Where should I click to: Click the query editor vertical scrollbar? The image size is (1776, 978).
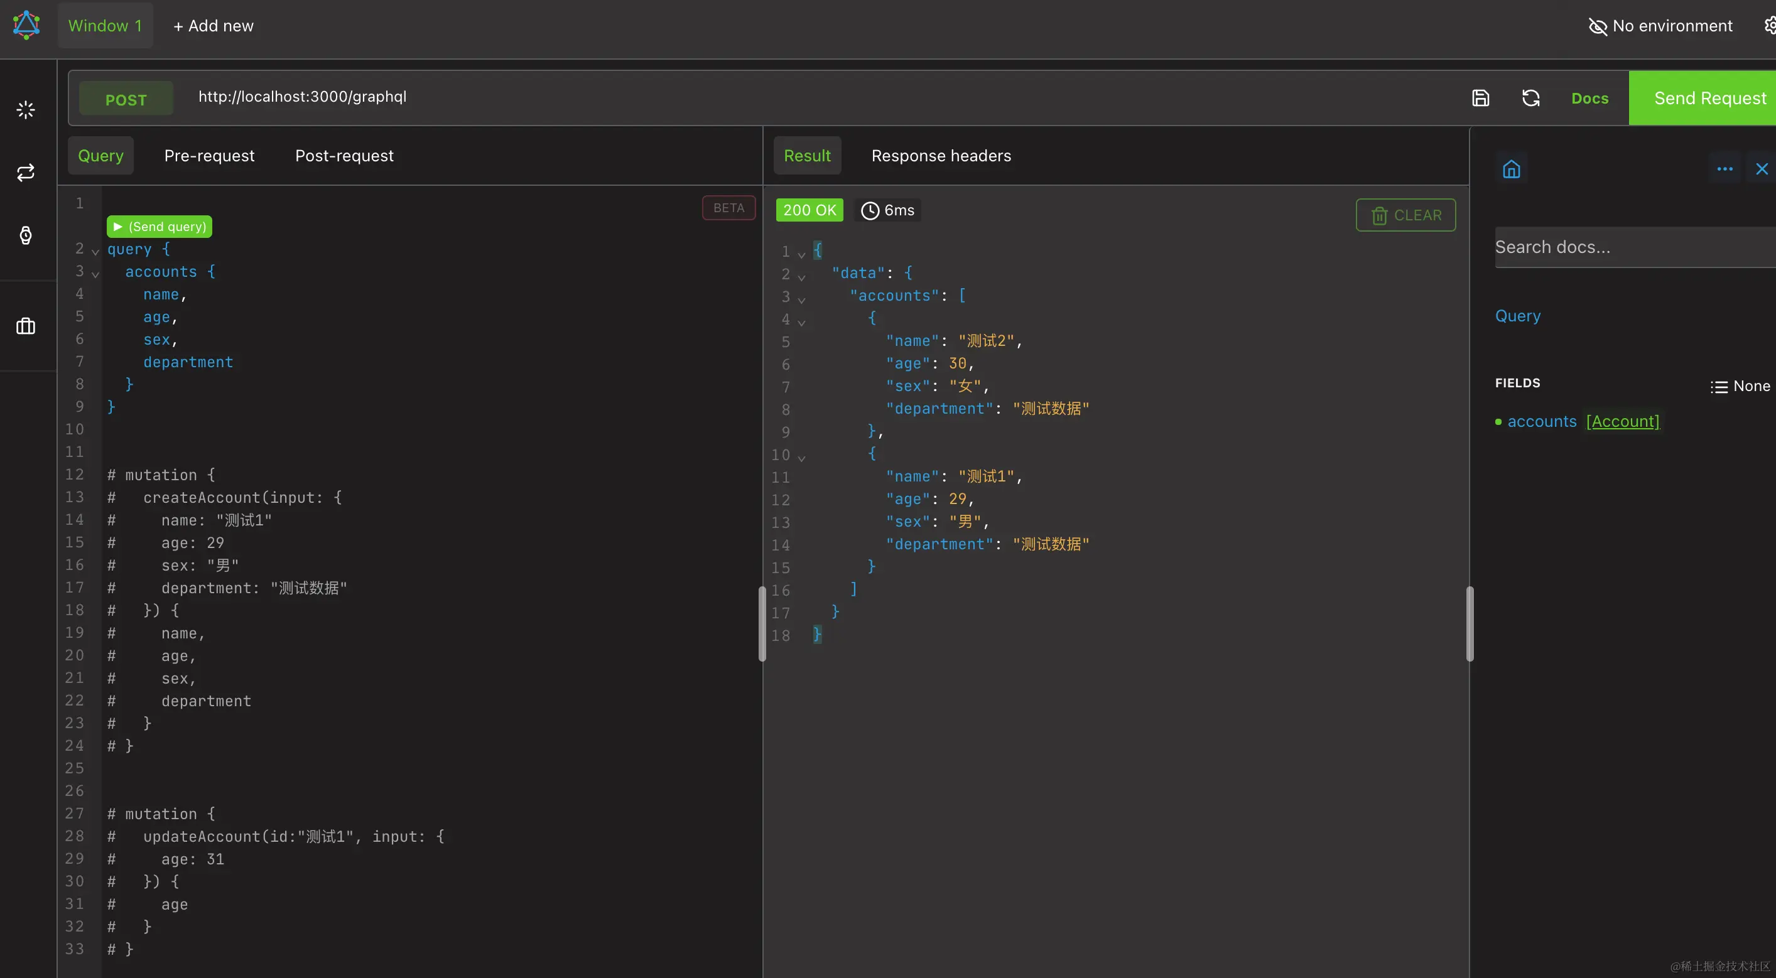[762, 624]
